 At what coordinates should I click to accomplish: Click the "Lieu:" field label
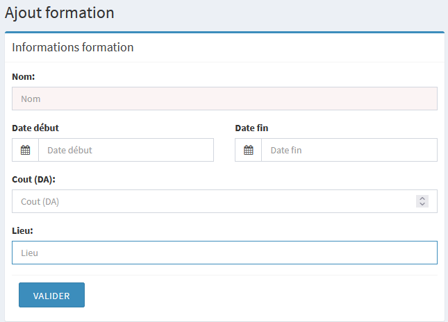coord(23,230)
